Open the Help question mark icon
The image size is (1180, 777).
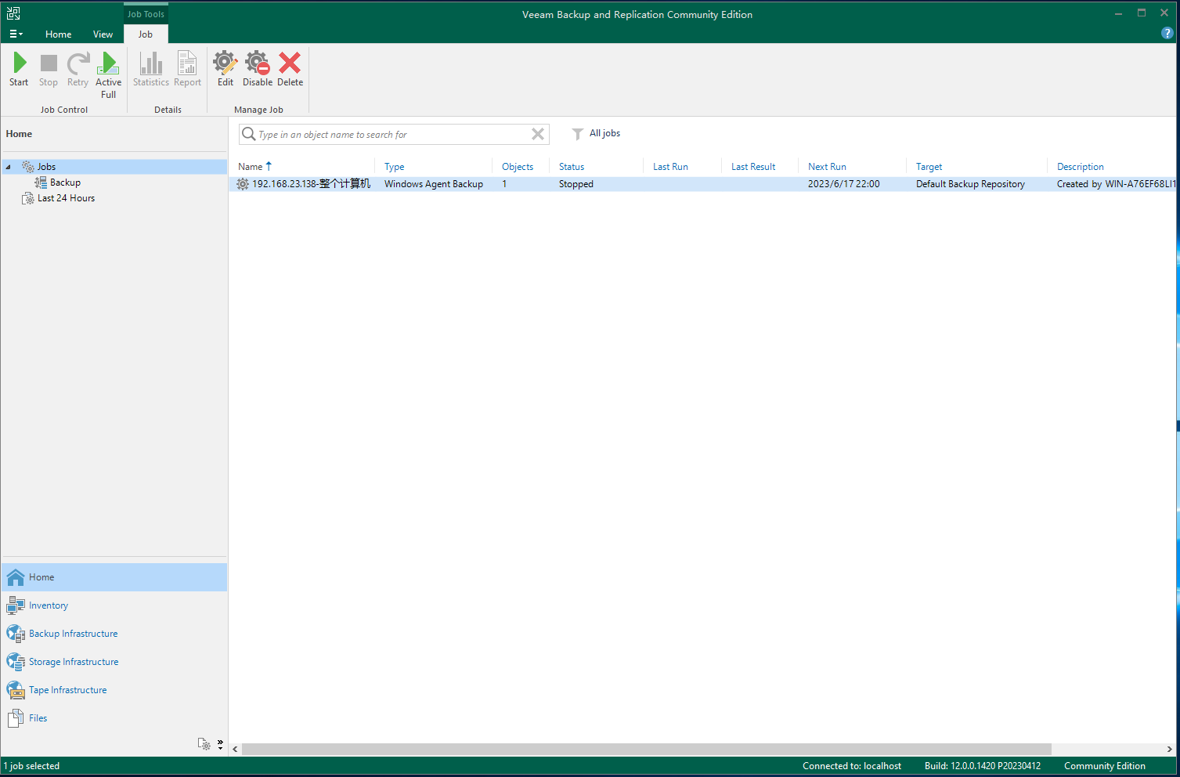click(x=1167, y=33)
